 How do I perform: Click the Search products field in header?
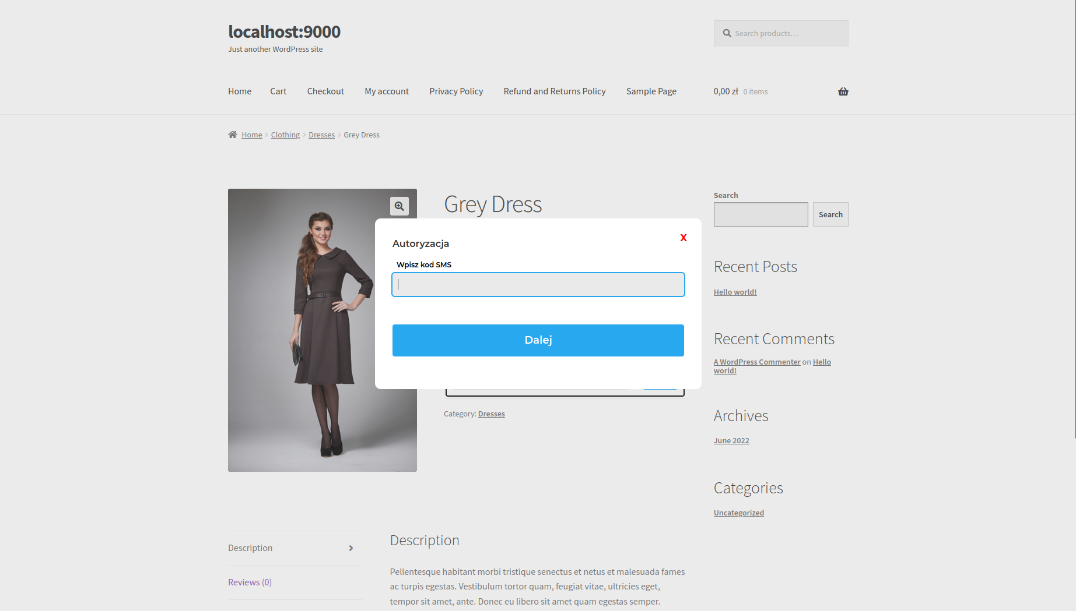click(781, 33)
